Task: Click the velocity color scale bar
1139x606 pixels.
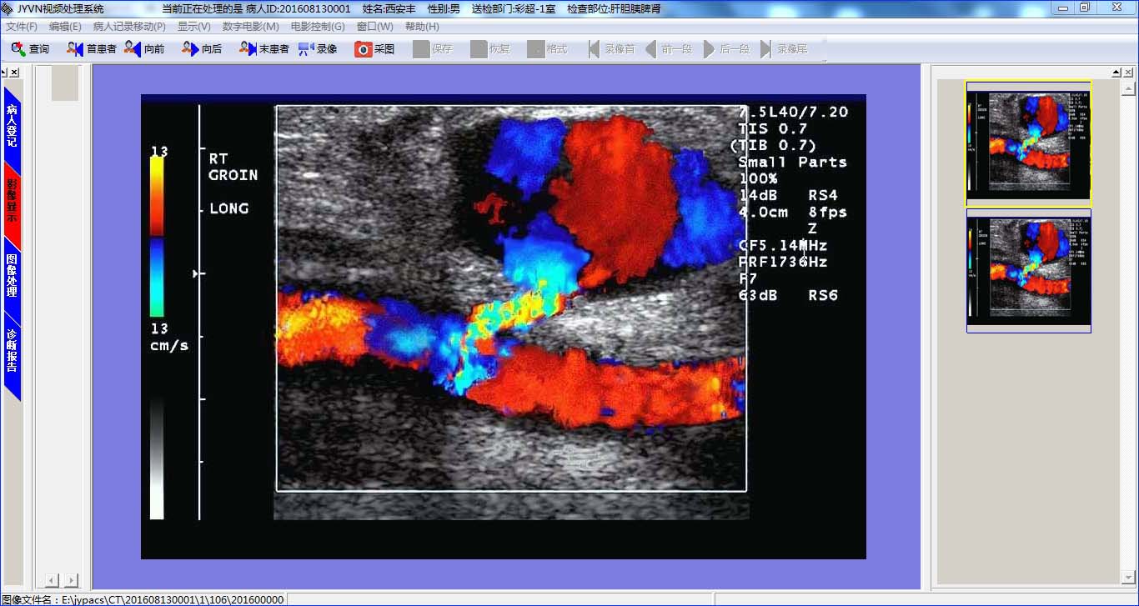Action: [157, 238]
